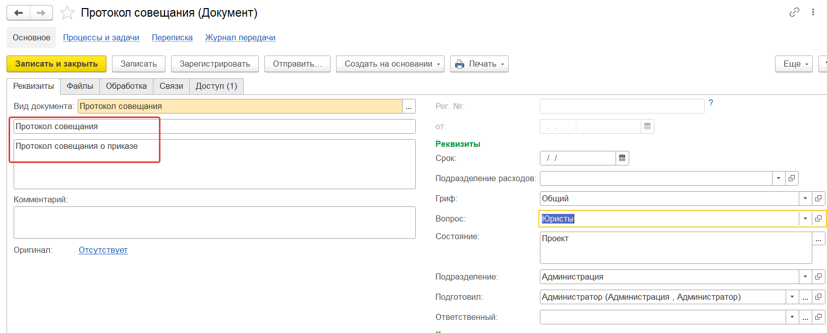827x333 pixels.
Task: Click the open icon next to Гриф field
Action: 818,199
